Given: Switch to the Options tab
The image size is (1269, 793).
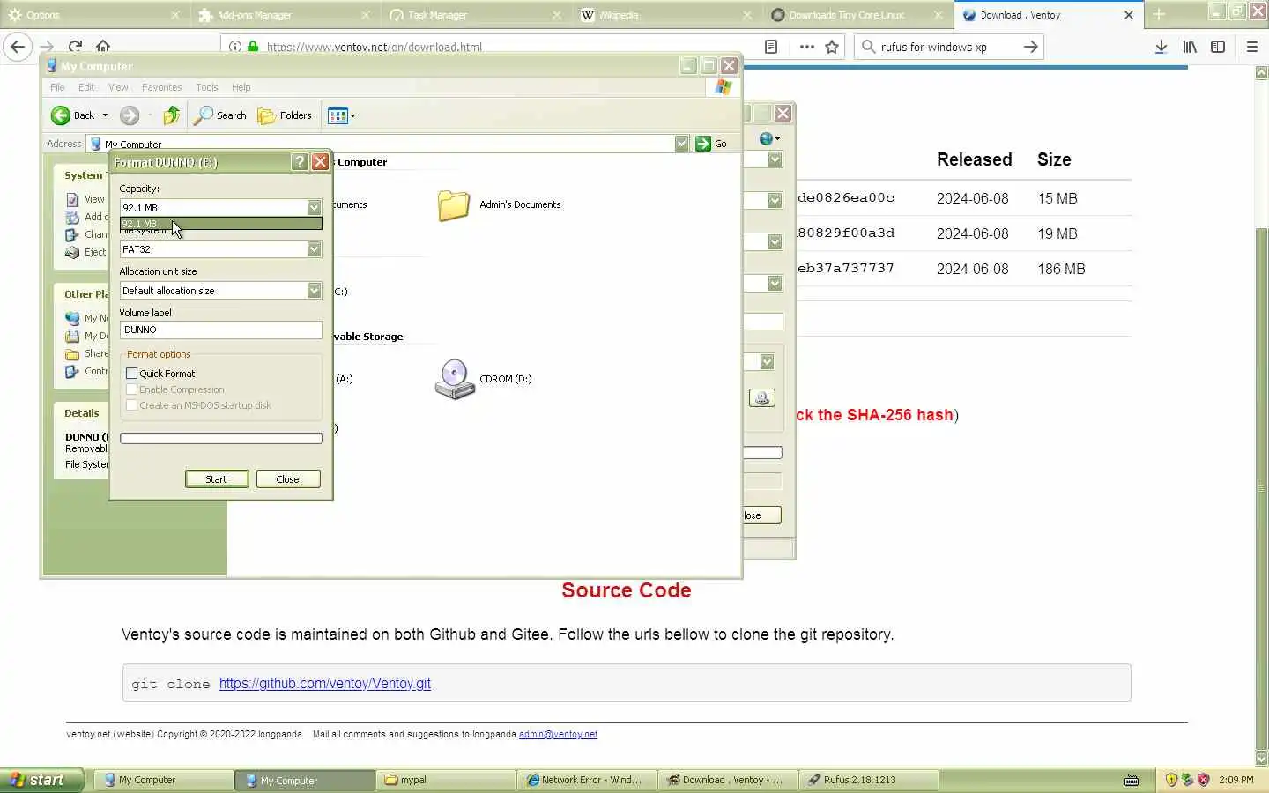Looking at the screenshot, I should [93, 14].
